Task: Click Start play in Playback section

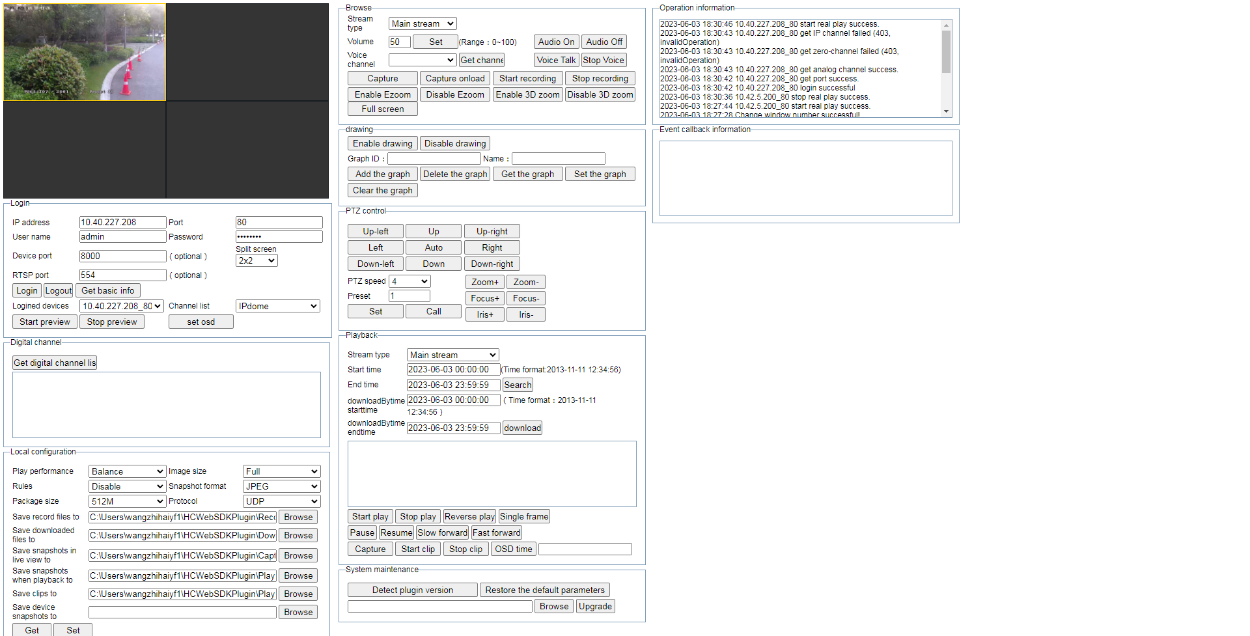Action: [370, 516]
